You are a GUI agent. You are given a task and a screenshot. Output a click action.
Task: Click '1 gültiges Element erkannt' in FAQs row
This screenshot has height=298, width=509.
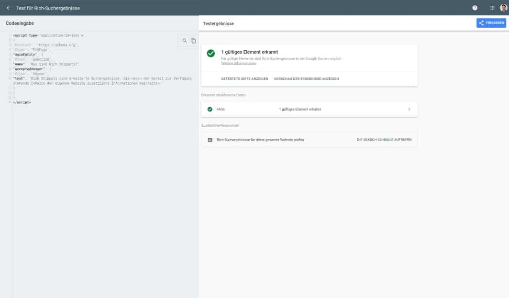[300, 110]
